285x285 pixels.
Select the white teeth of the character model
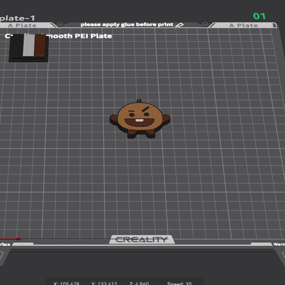139,120
